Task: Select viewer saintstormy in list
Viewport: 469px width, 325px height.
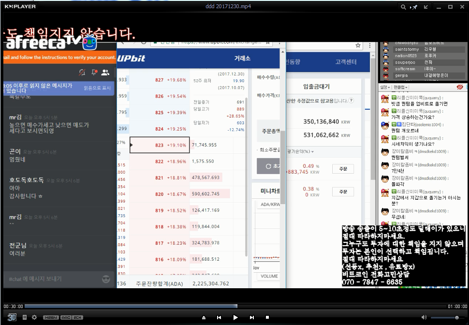Action: click(423, 49)
